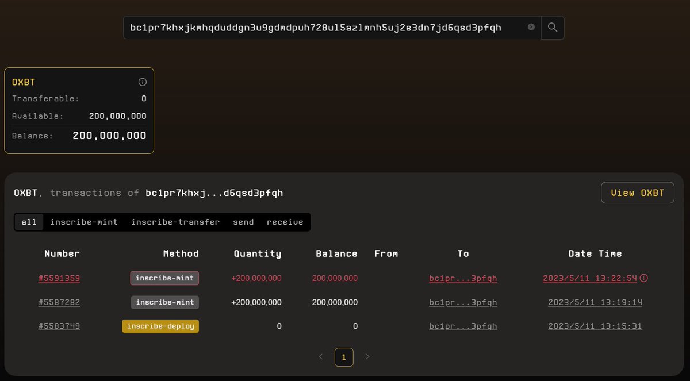
Task: Click inscribe-mint badge in #5591359 row
Action: point(164,278)
